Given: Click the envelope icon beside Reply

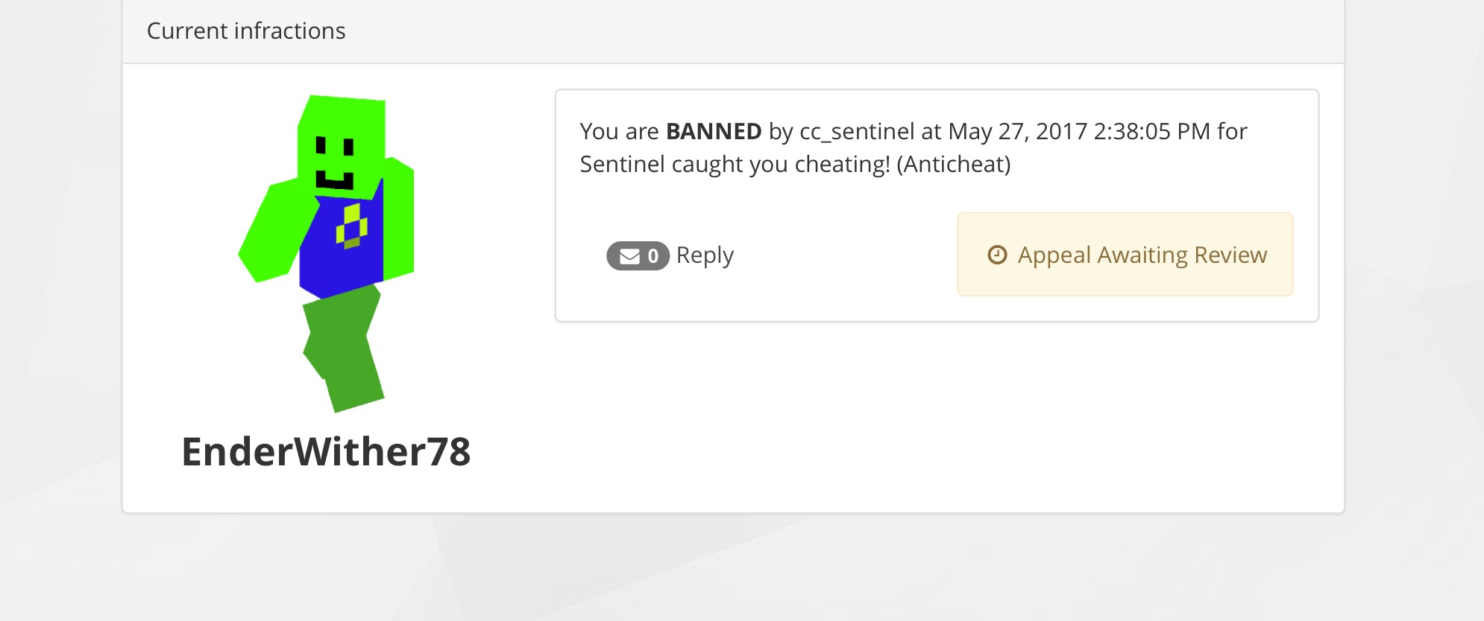Looking at the screenshot, I should (x=629, y=256).
